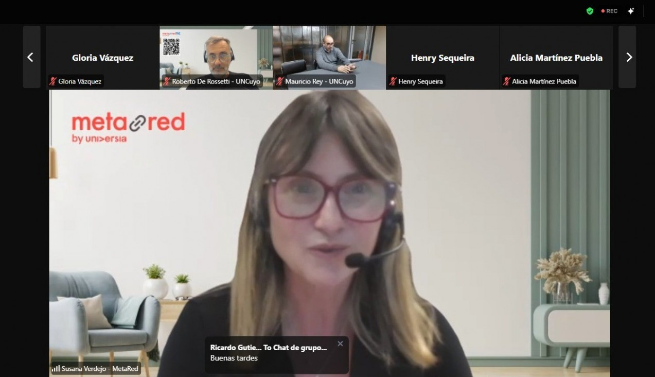Show previous participants with left arrow
The width and height of the screenshot is (655, 377).
pyautogui.click(x=31, y=57)
